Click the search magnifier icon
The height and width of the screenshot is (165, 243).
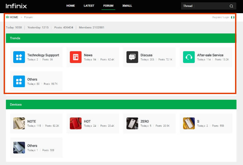231,6
